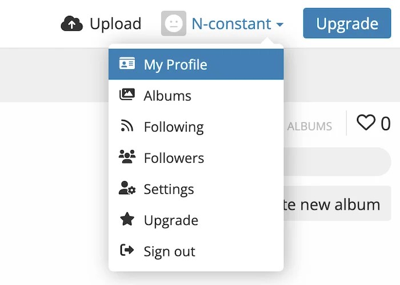Click the Following feed icon
The image size is (400, 285).
click(127, 126)
